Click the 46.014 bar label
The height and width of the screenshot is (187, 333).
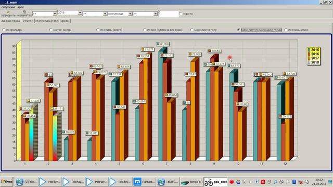171,95
